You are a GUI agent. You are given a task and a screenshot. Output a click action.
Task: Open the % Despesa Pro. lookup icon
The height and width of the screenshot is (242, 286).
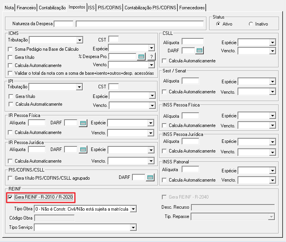pos(141,57)
